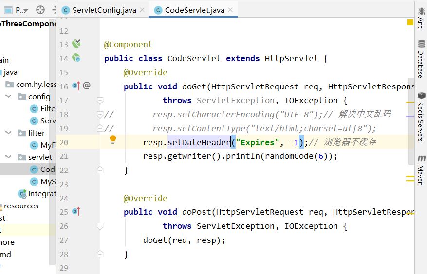Screen dimensions: 427x274
Task: Open the MyF class under filter
Action: pyautogui.click(x=42, y=145)
